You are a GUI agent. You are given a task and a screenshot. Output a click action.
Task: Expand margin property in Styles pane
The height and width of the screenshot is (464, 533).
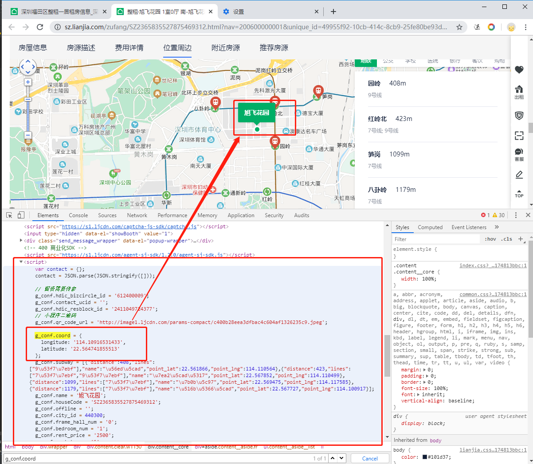pos(425,370)
